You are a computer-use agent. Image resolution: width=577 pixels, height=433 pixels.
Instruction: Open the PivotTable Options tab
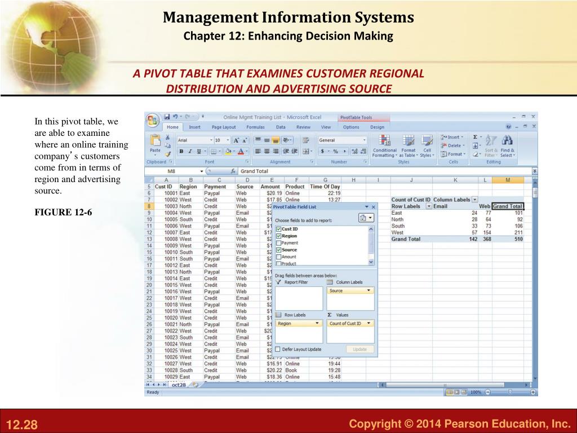(x=350, y=127)
